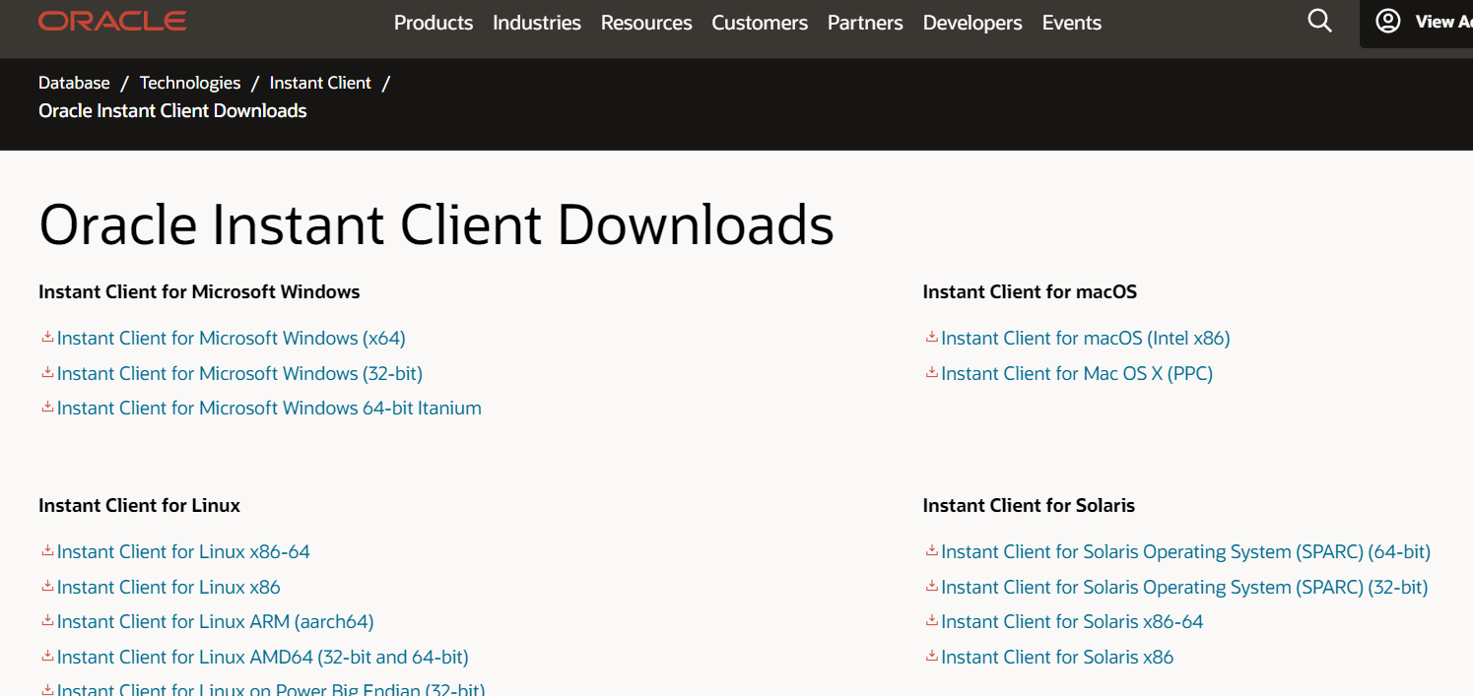Click the account profile icon
Screen dimensions: 1473x696
point(1388,21)
